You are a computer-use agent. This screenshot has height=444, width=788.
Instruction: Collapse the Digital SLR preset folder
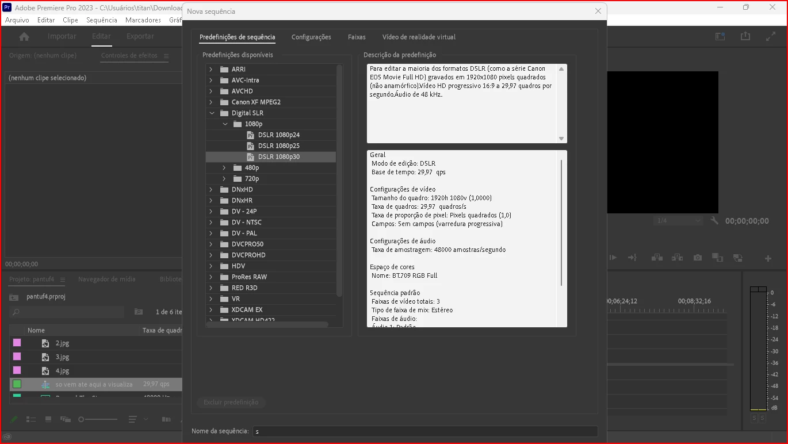pos(211,113)
